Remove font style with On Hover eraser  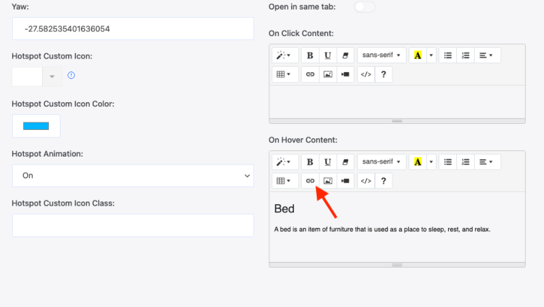(x=345, y=162)
